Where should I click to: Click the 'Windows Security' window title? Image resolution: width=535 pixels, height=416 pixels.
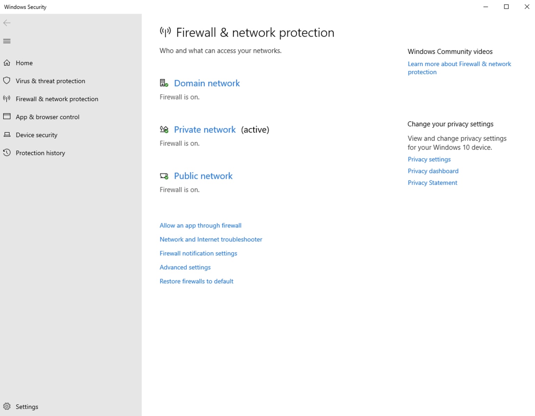[x=25, y=7]
